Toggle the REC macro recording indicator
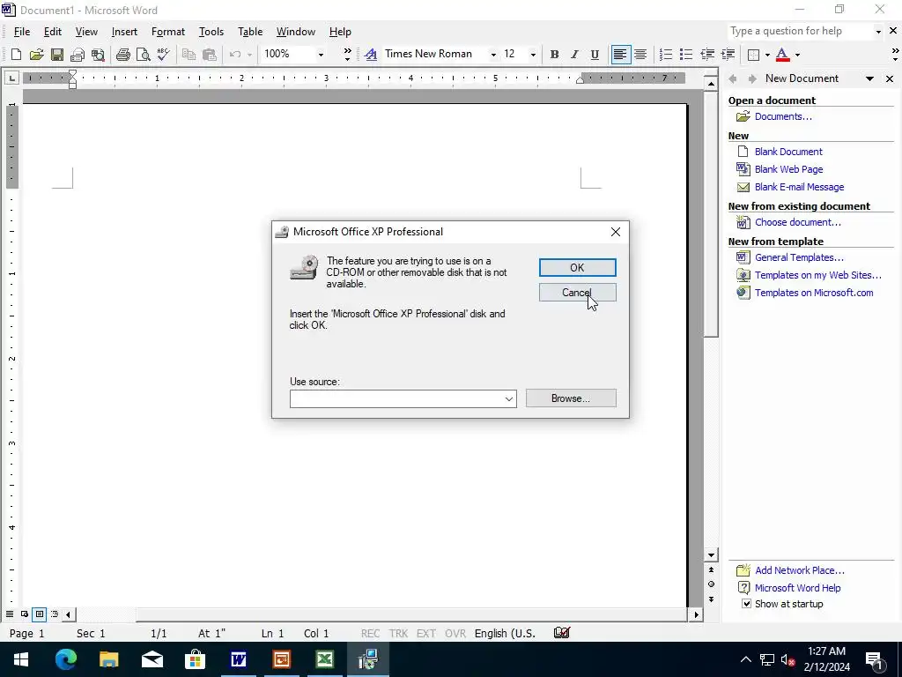Viewport: 902px width, 677px height. click(371, 634)
